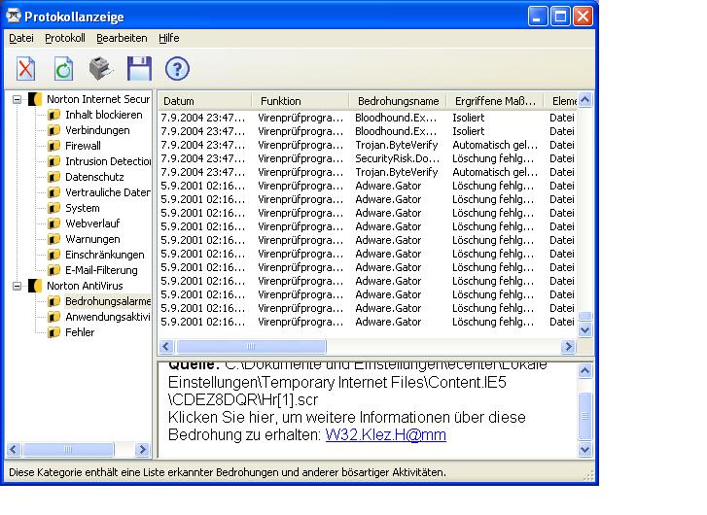Click the delete log (red X) toolbar icon
This screenshot has height=515, width=707.
point(25,69)
